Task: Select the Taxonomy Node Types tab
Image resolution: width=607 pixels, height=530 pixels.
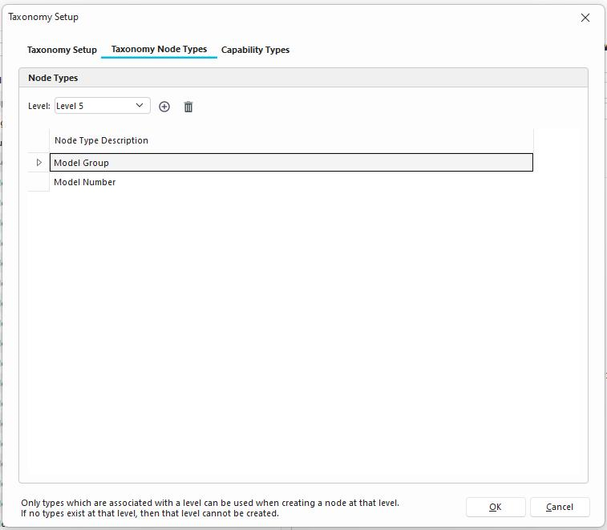Action: click(159, 50)
